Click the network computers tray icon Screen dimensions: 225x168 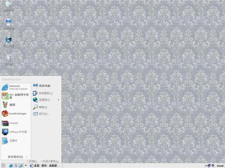point(209,166)
